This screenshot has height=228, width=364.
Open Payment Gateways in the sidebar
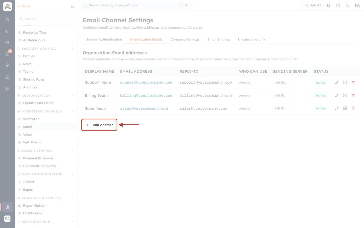38,158
